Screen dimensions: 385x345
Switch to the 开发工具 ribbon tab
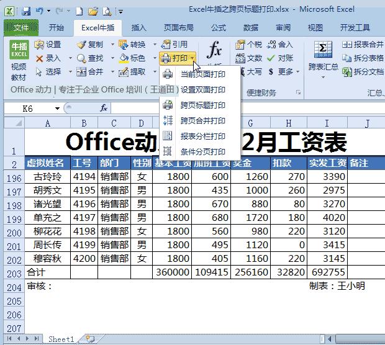click(x=355, y=27)
